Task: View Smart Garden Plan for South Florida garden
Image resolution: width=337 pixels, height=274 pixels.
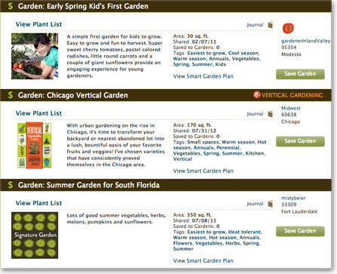Action: coord(203,261)
